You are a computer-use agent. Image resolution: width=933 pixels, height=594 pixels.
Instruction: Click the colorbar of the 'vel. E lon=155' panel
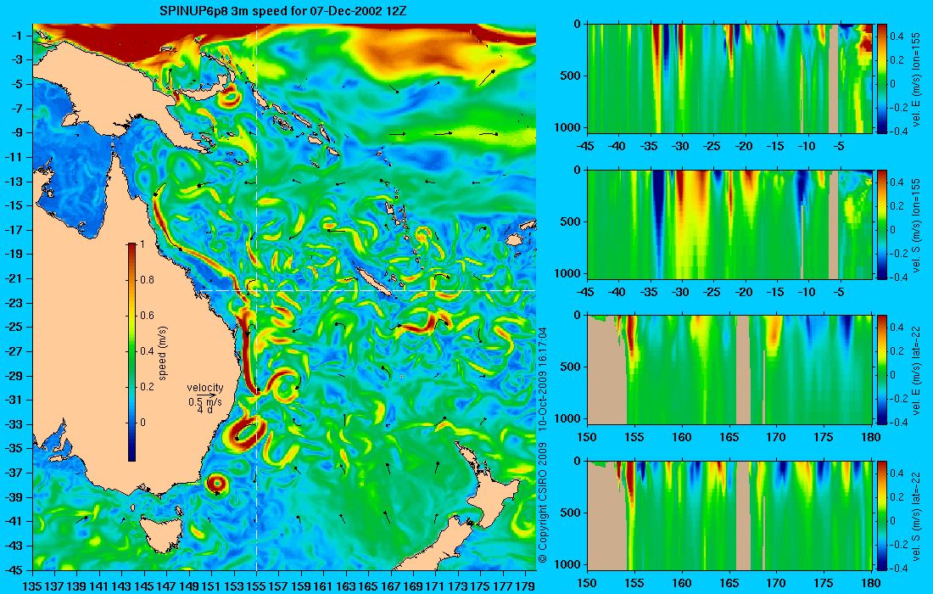pyautogui.click(x=882, y=79)
